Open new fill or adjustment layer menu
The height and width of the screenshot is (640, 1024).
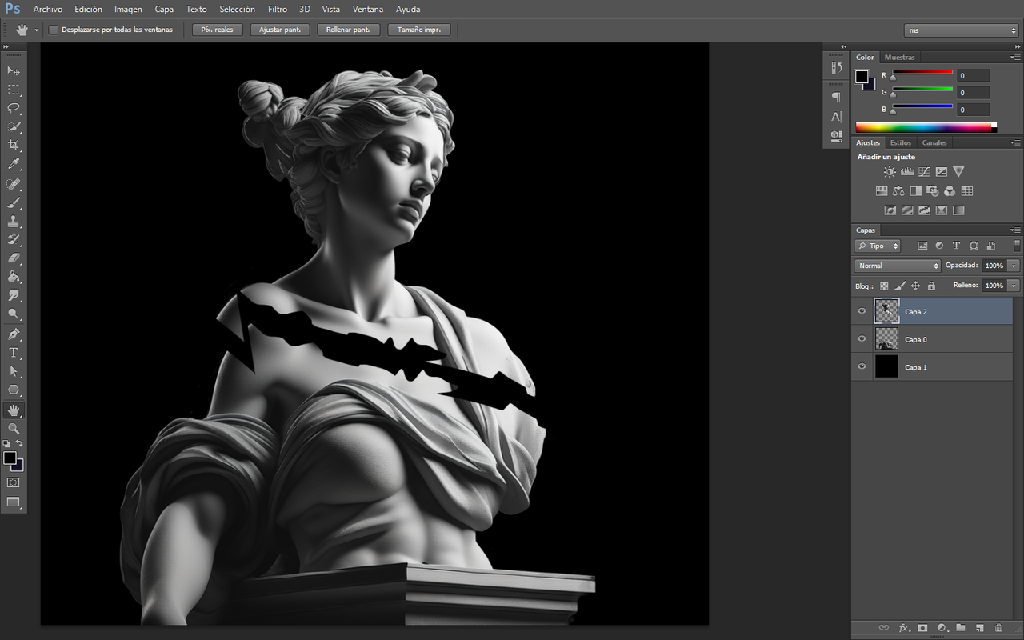point(942,628)
